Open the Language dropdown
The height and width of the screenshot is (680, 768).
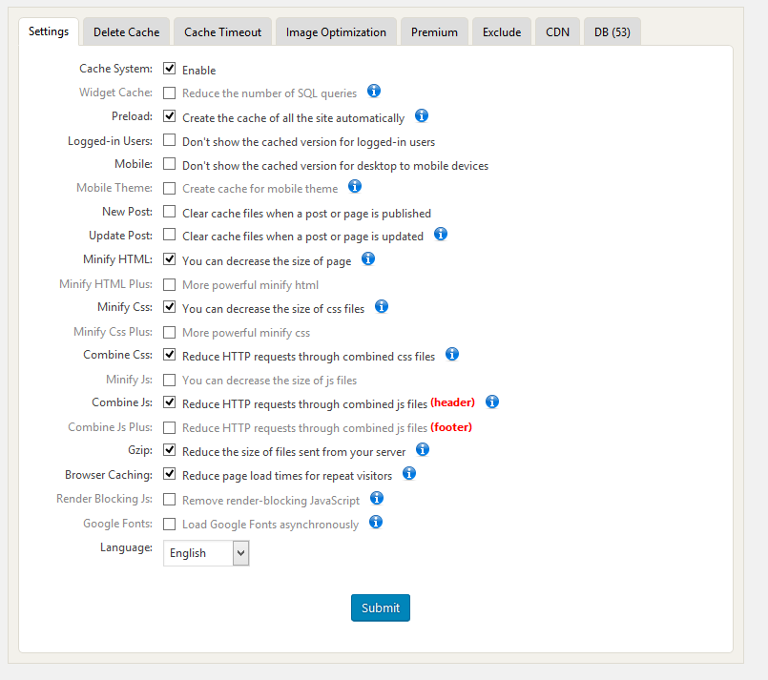point(206,553)
